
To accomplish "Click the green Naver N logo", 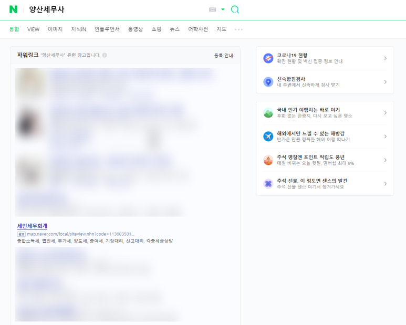I will click(13, 9).
